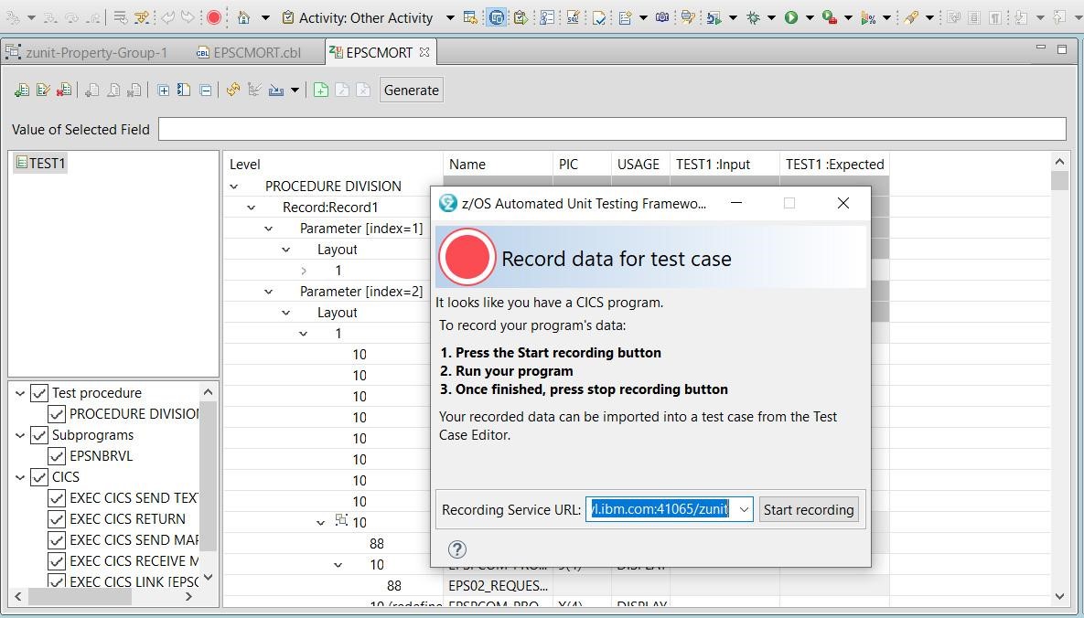Image resolution: width=1084 pixels, height=618 pixels.
Task: Open the home perspective icon in toolbar
Action: [243, 18]
